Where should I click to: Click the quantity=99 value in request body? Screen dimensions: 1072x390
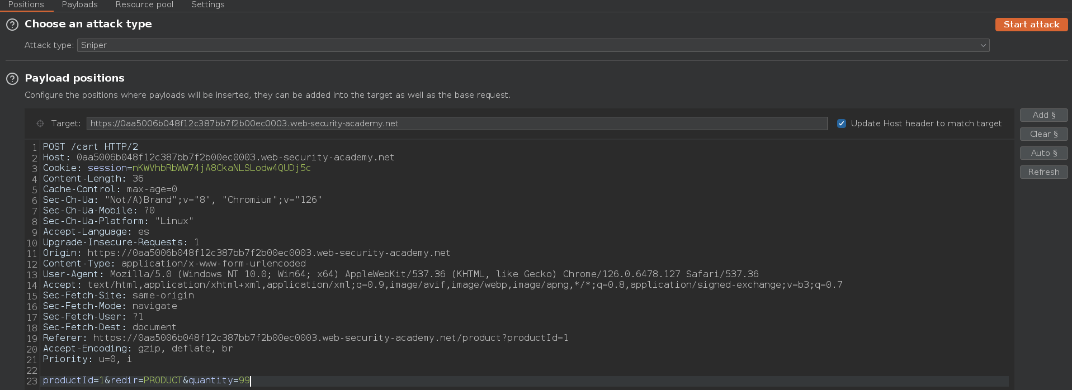pyautogui.click(x=244, y=381)
